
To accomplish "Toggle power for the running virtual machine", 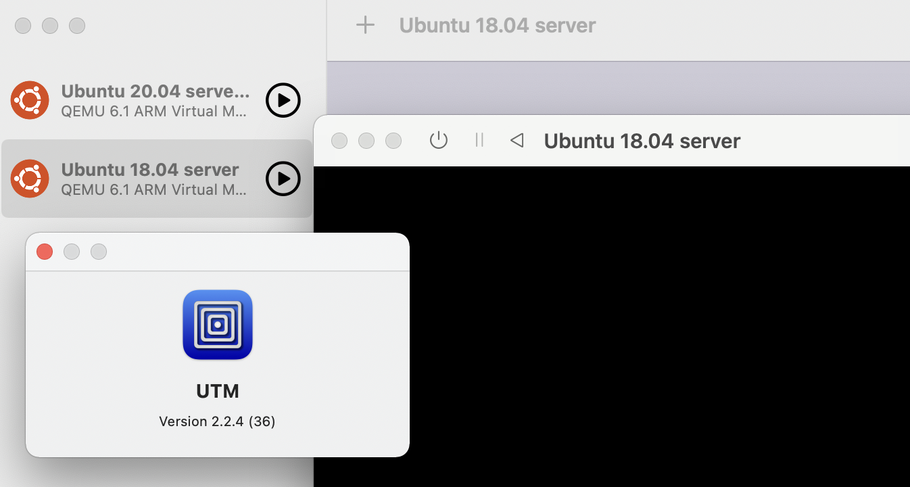I will pos(439,140).
